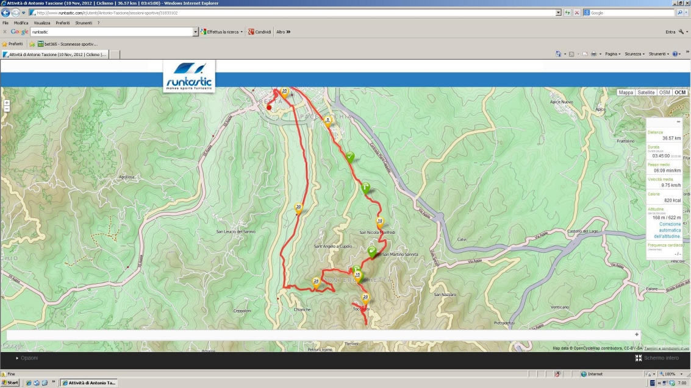
Task: Switch map to Mappa view
Action: click(x=625, y=93)
